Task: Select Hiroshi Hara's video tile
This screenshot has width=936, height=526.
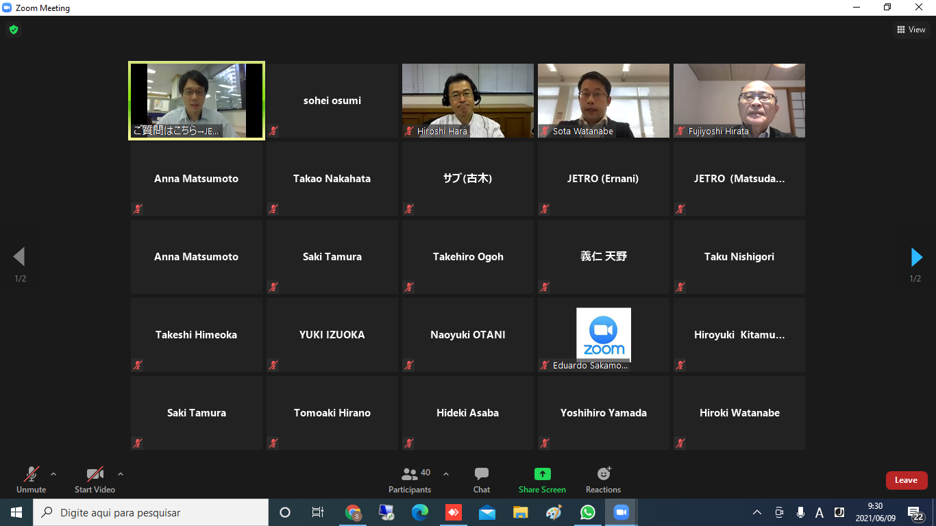Action: (467, 100)
